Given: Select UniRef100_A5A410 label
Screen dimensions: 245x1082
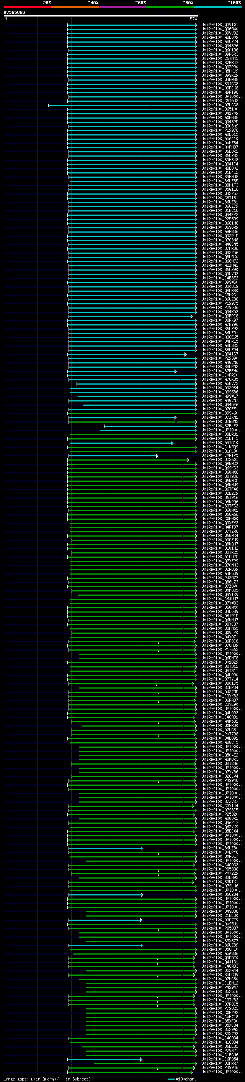Looking at the screenshot, I should tap(220, 139).
